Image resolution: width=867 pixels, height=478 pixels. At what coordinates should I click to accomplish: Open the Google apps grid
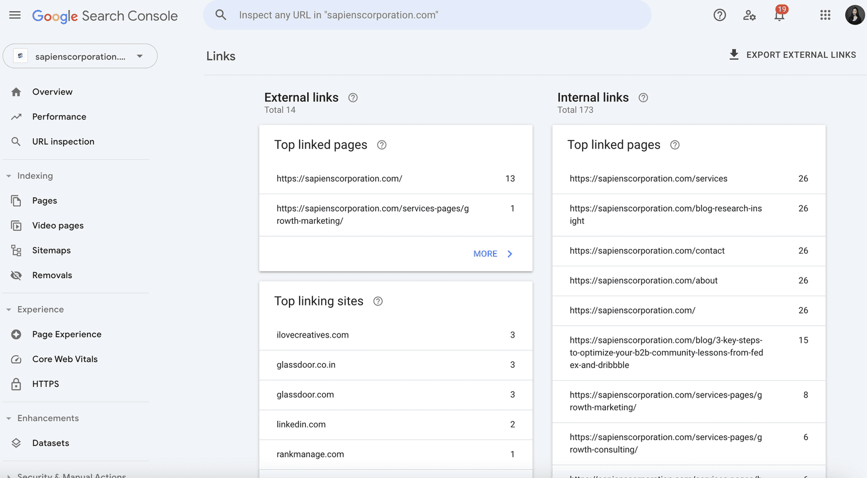pyautogui.click(x=825, y=15)
